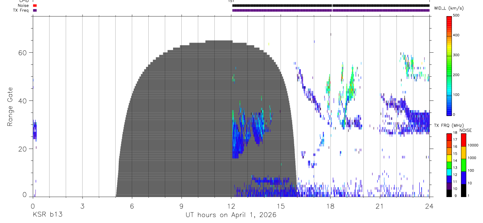The height and width of the screenshot is (223, 483).
Task: Click the '11' tick on TX FRQ scale
Action: pyautogui.click(x=455, y=182)
